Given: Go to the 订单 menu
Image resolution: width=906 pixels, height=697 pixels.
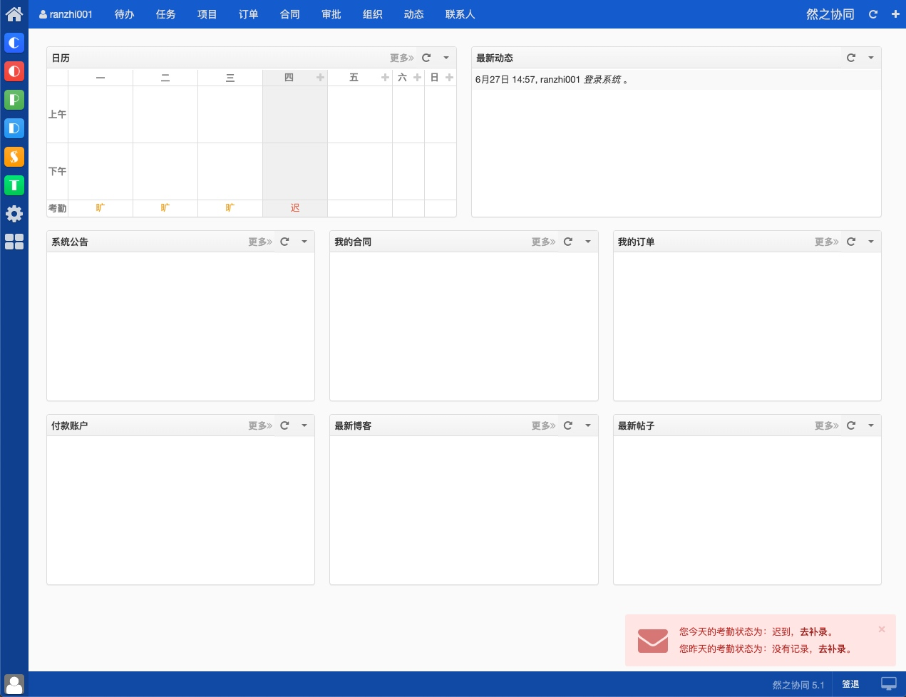Looking at the screenshot, I should point(249,14).
